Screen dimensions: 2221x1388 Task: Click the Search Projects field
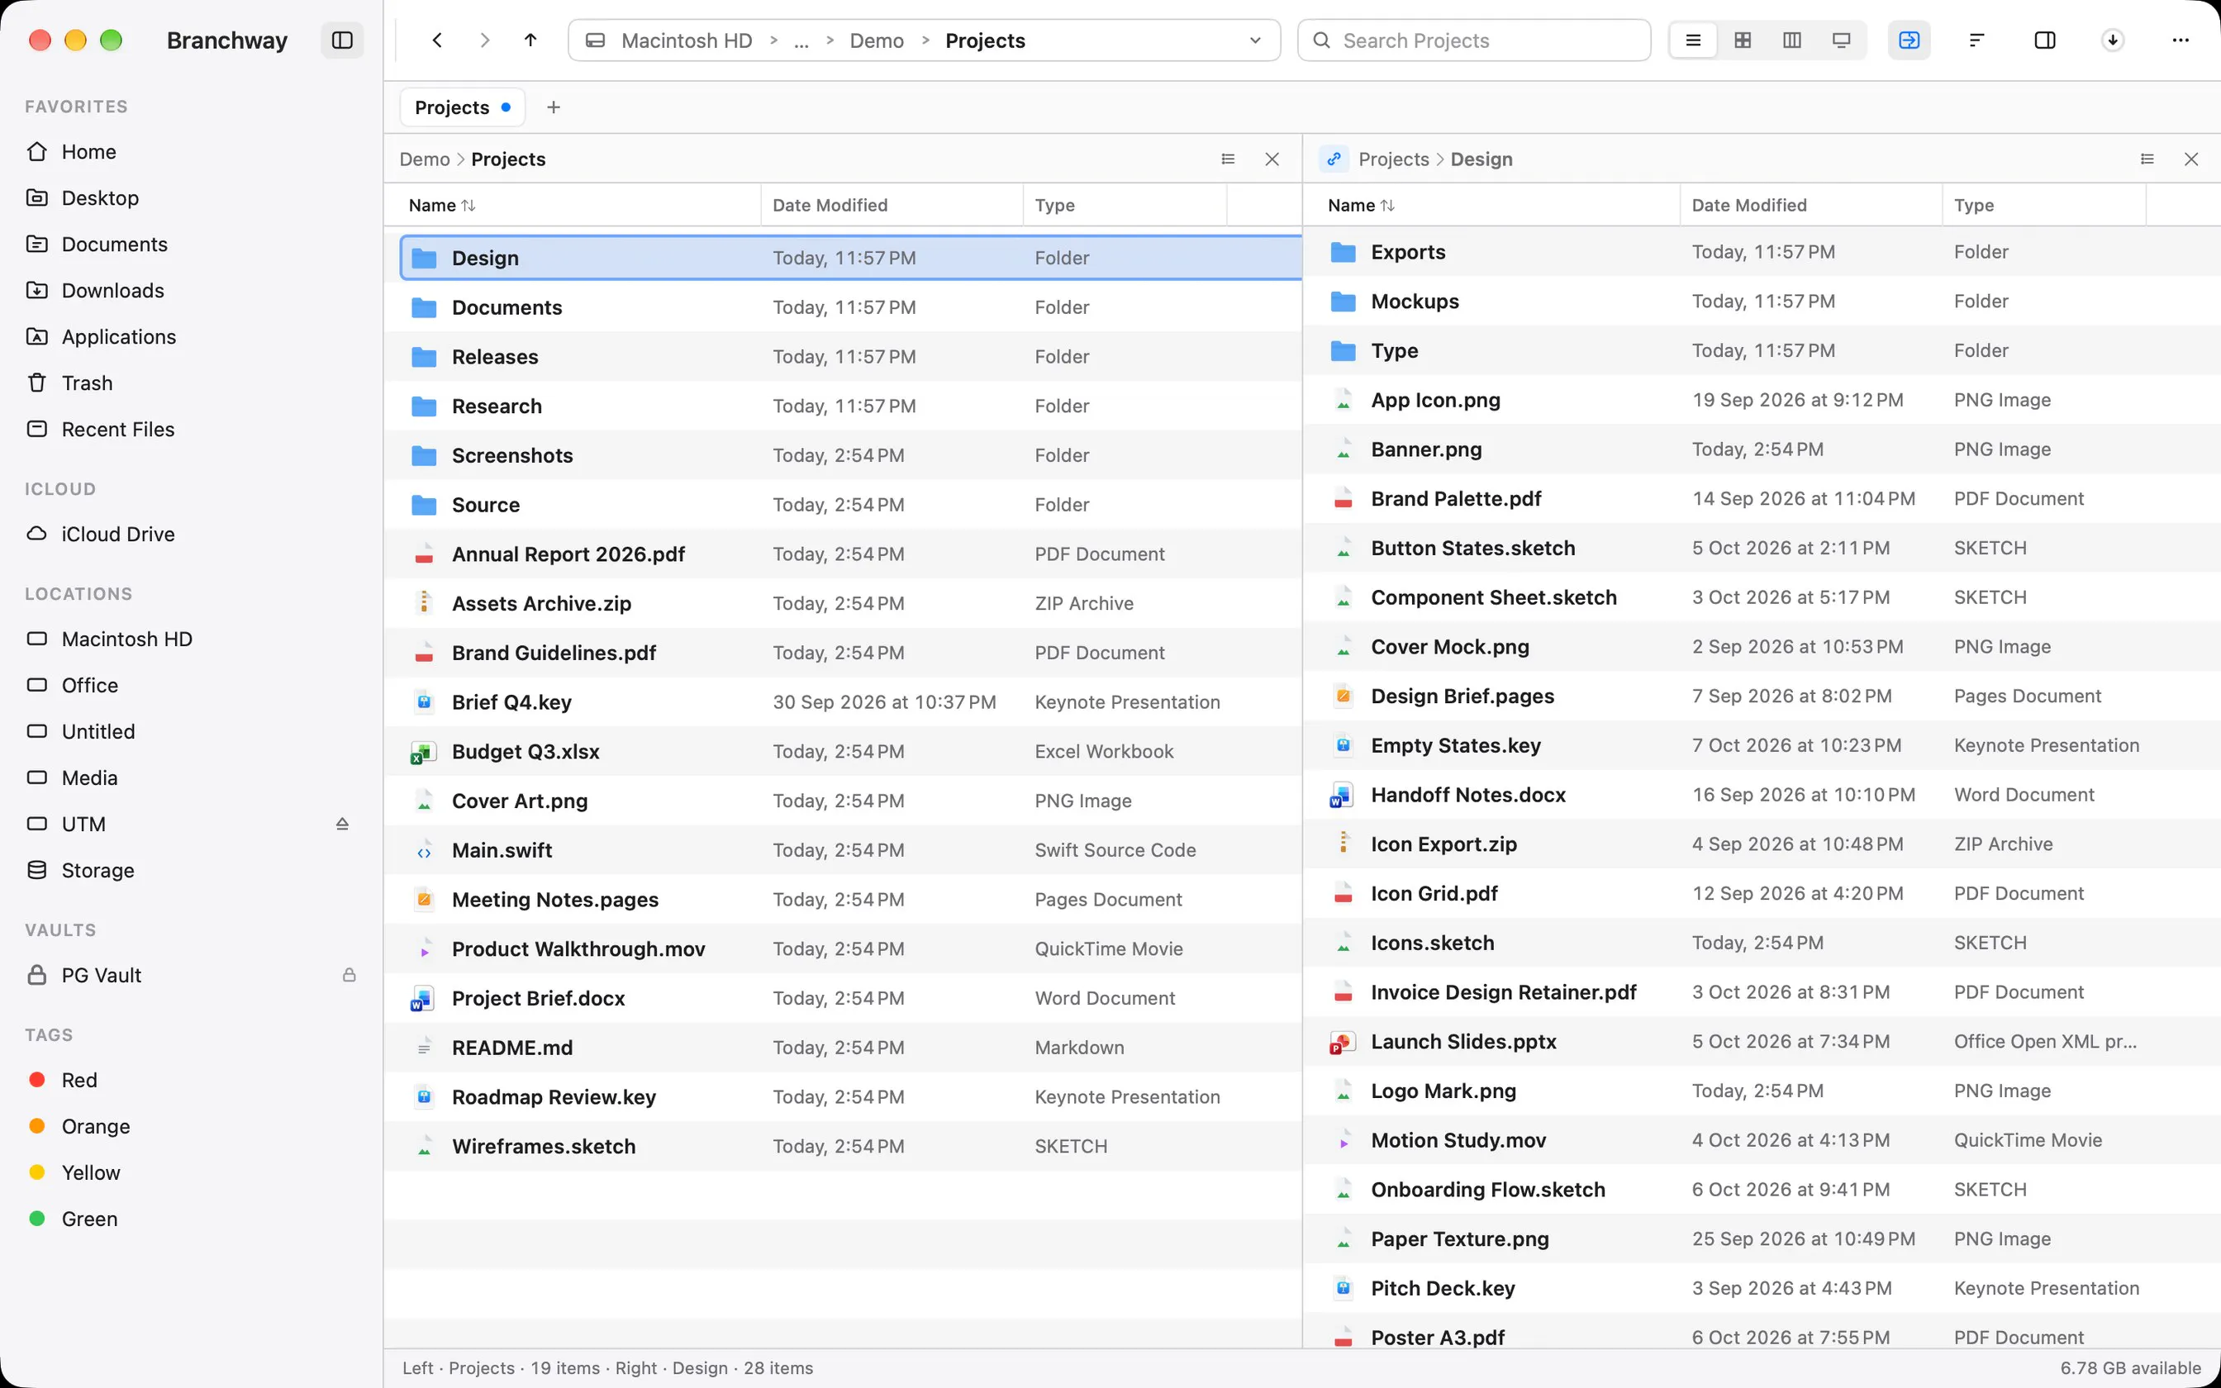pyautogui.click(x=1474, y=40)
